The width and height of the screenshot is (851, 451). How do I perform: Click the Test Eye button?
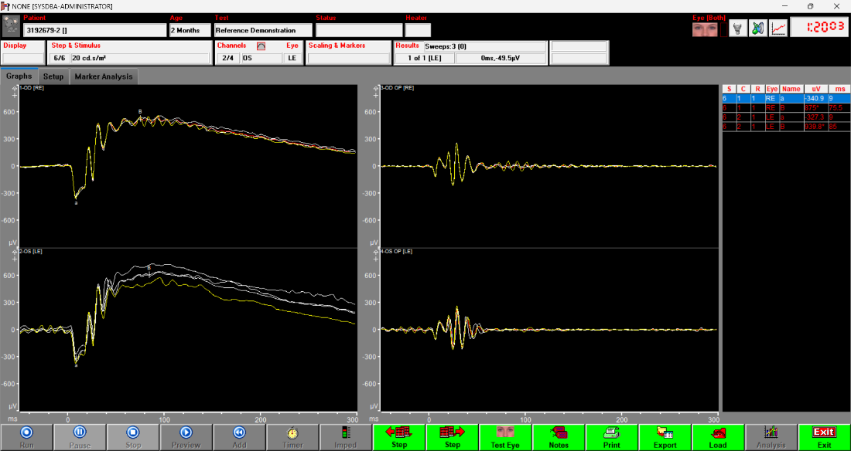point(505,437)
